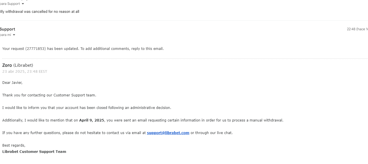Click the "Support" sender name

click(8, 29)
